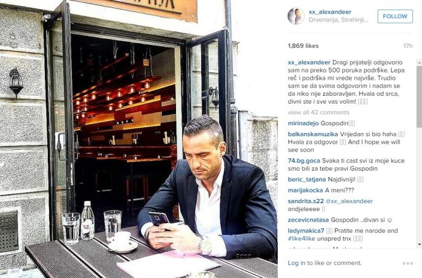Visit 74.bg.goca profile
This screenshot has width=422, height=278.
point(304,161)
